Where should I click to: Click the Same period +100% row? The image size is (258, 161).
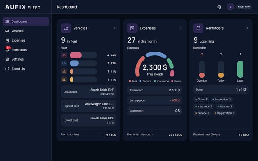tap(155, 100)
